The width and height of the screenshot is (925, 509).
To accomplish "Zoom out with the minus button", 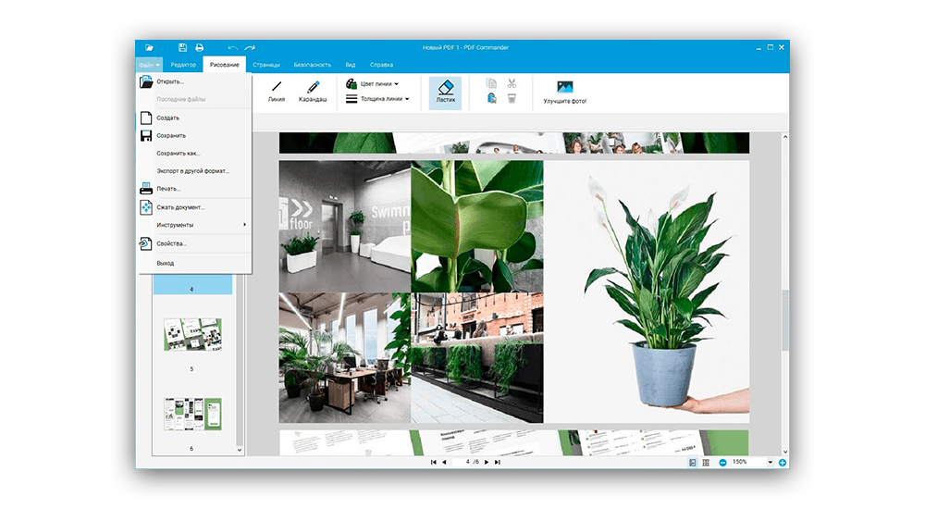I will click(722, 462).
